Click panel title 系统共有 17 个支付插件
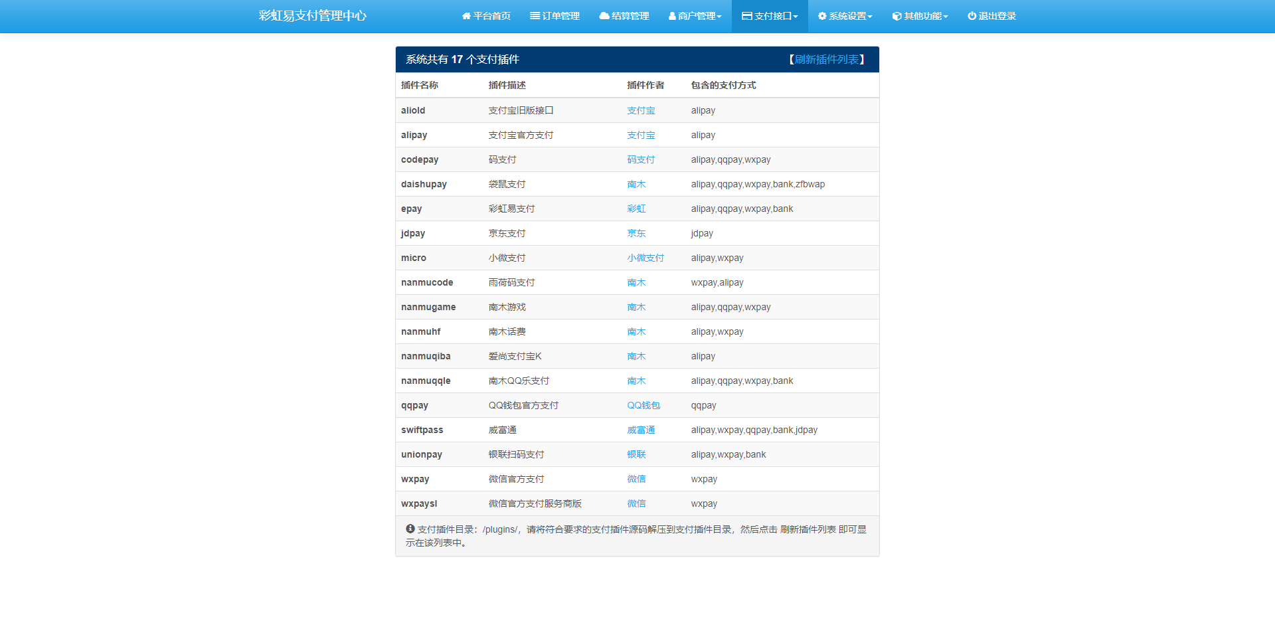 [462, 60]
